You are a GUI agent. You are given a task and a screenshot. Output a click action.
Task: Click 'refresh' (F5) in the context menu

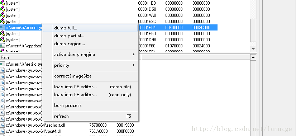pos(90,116)
